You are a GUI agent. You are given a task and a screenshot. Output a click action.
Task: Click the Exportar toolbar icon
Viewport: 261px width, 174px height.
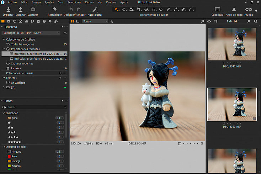21,10
